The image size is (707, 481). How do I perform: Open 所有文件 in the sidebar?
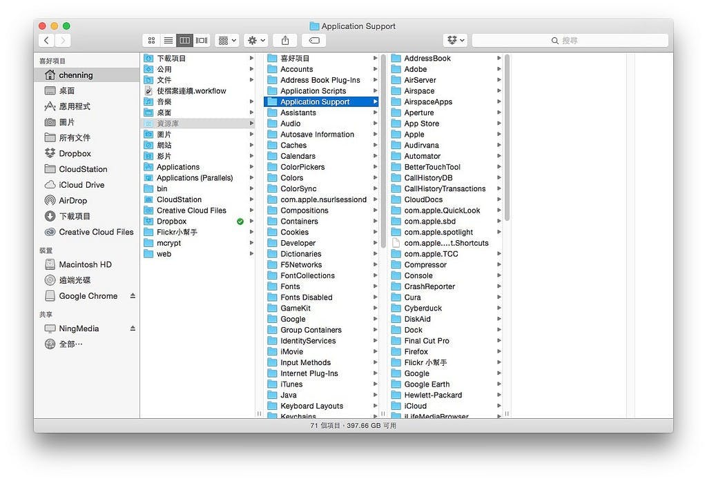point(87,138)
